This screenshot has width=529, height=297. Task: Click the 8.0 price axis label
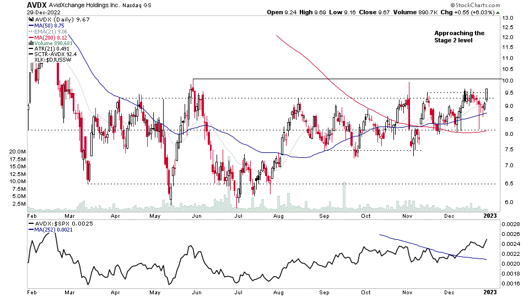coord(509,134)
